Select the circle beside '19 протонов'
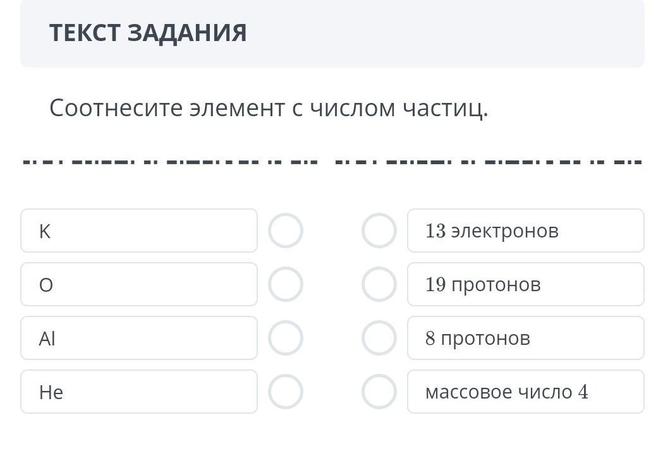651x456 pixels. pos(379,284)
